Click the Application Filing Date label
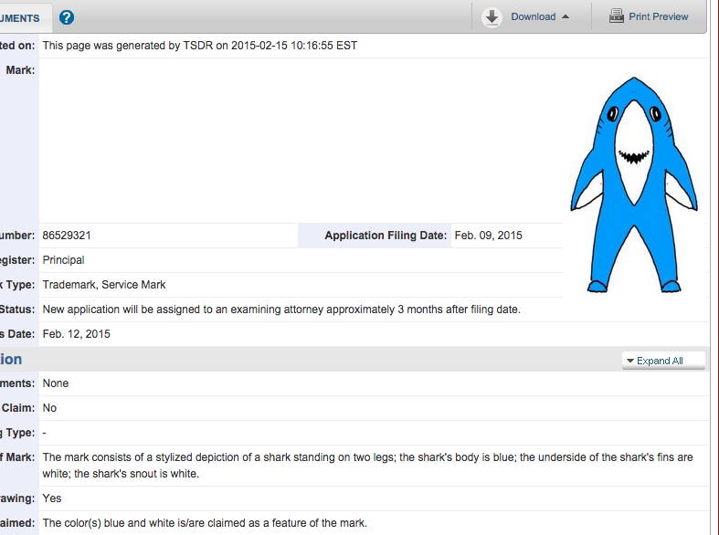 click(386, 236)
